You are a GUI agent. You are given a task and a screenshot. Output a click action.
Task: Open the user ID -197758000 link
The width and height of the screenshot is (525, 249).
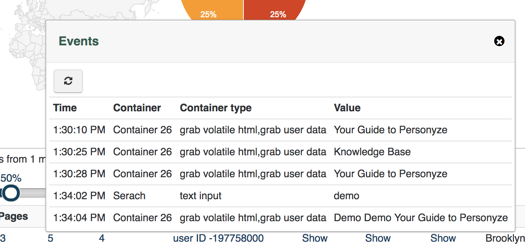[x=219, y=238]
